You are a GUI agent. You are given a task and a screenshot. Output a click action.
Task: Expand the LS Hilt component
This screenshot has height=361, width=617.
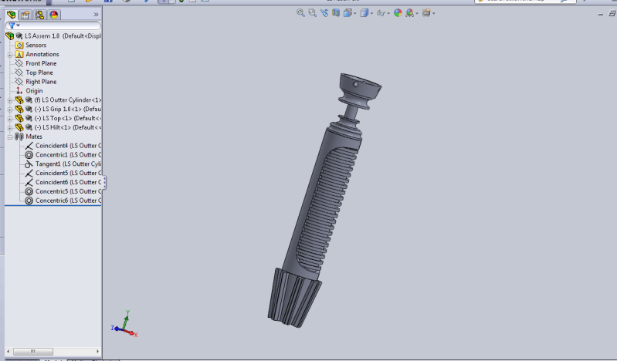(10, 128)
